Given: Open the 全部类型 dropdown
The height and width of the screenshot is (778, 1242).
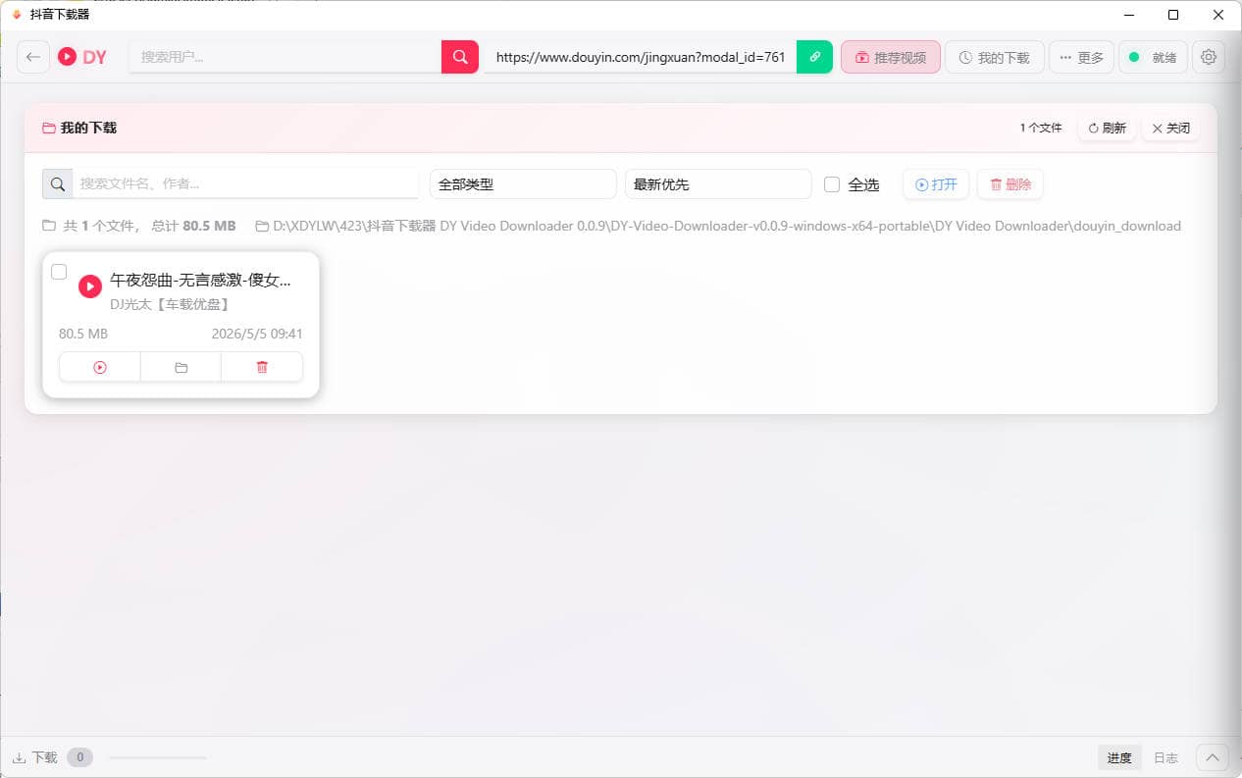Looking at the screenshot, I should [523, 183].
